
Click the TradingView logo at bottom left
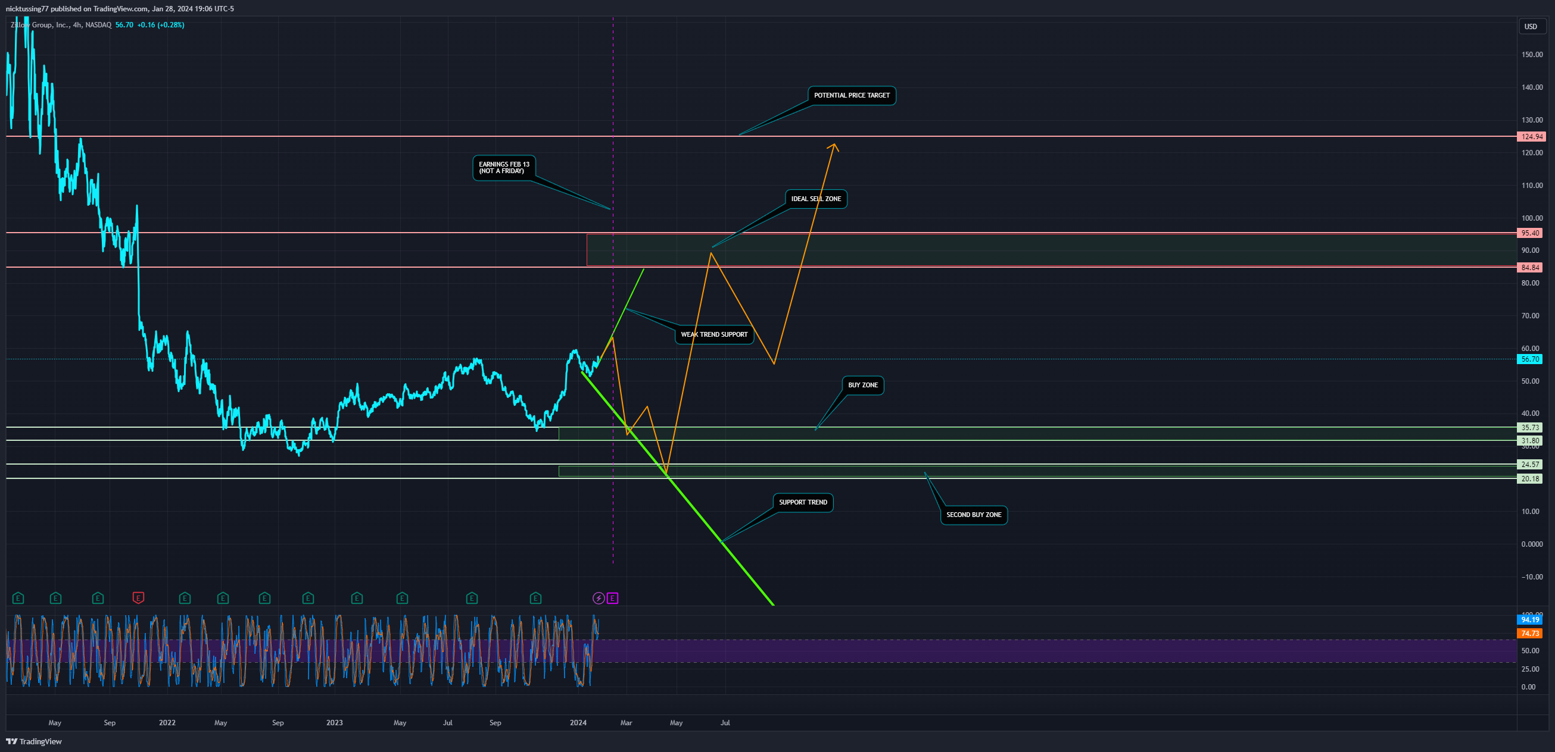pyautogui.click(x=34, y=741)
